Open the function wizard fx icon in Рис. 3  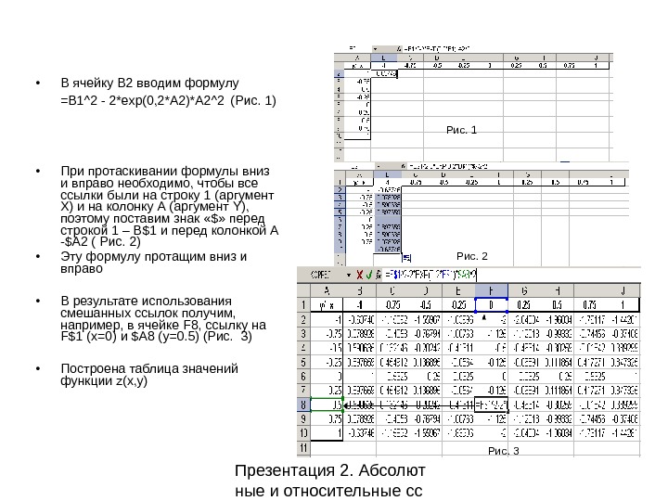point(379,275)
